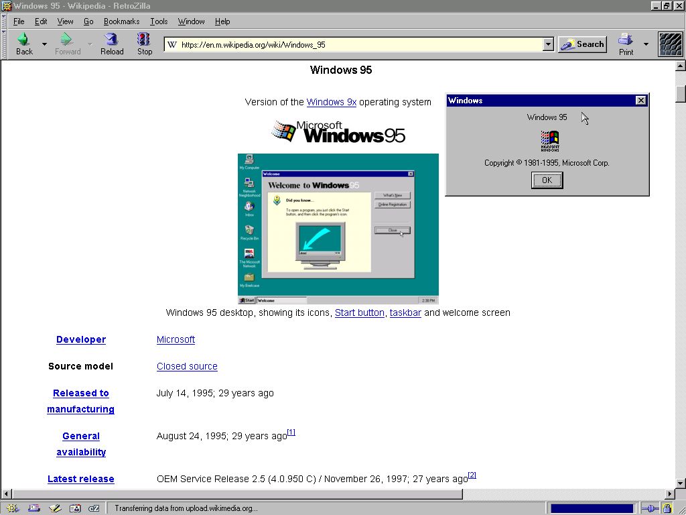Viewport: 686px width, 515px height.
Task: Open the URL bar history dropdown
Action: tap(548, 45)
